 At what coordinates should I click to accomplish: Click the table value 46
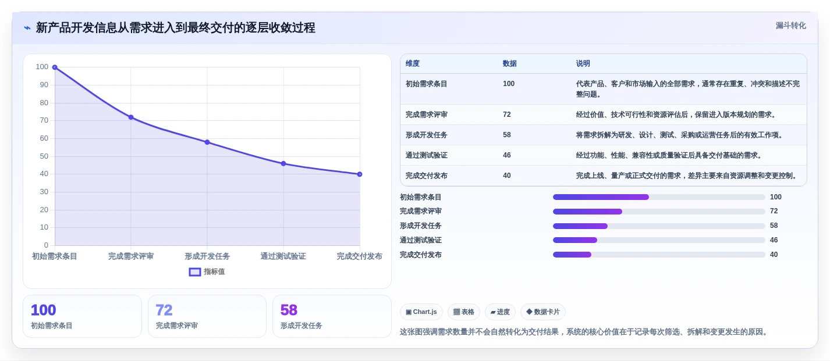tap(507, 155)
